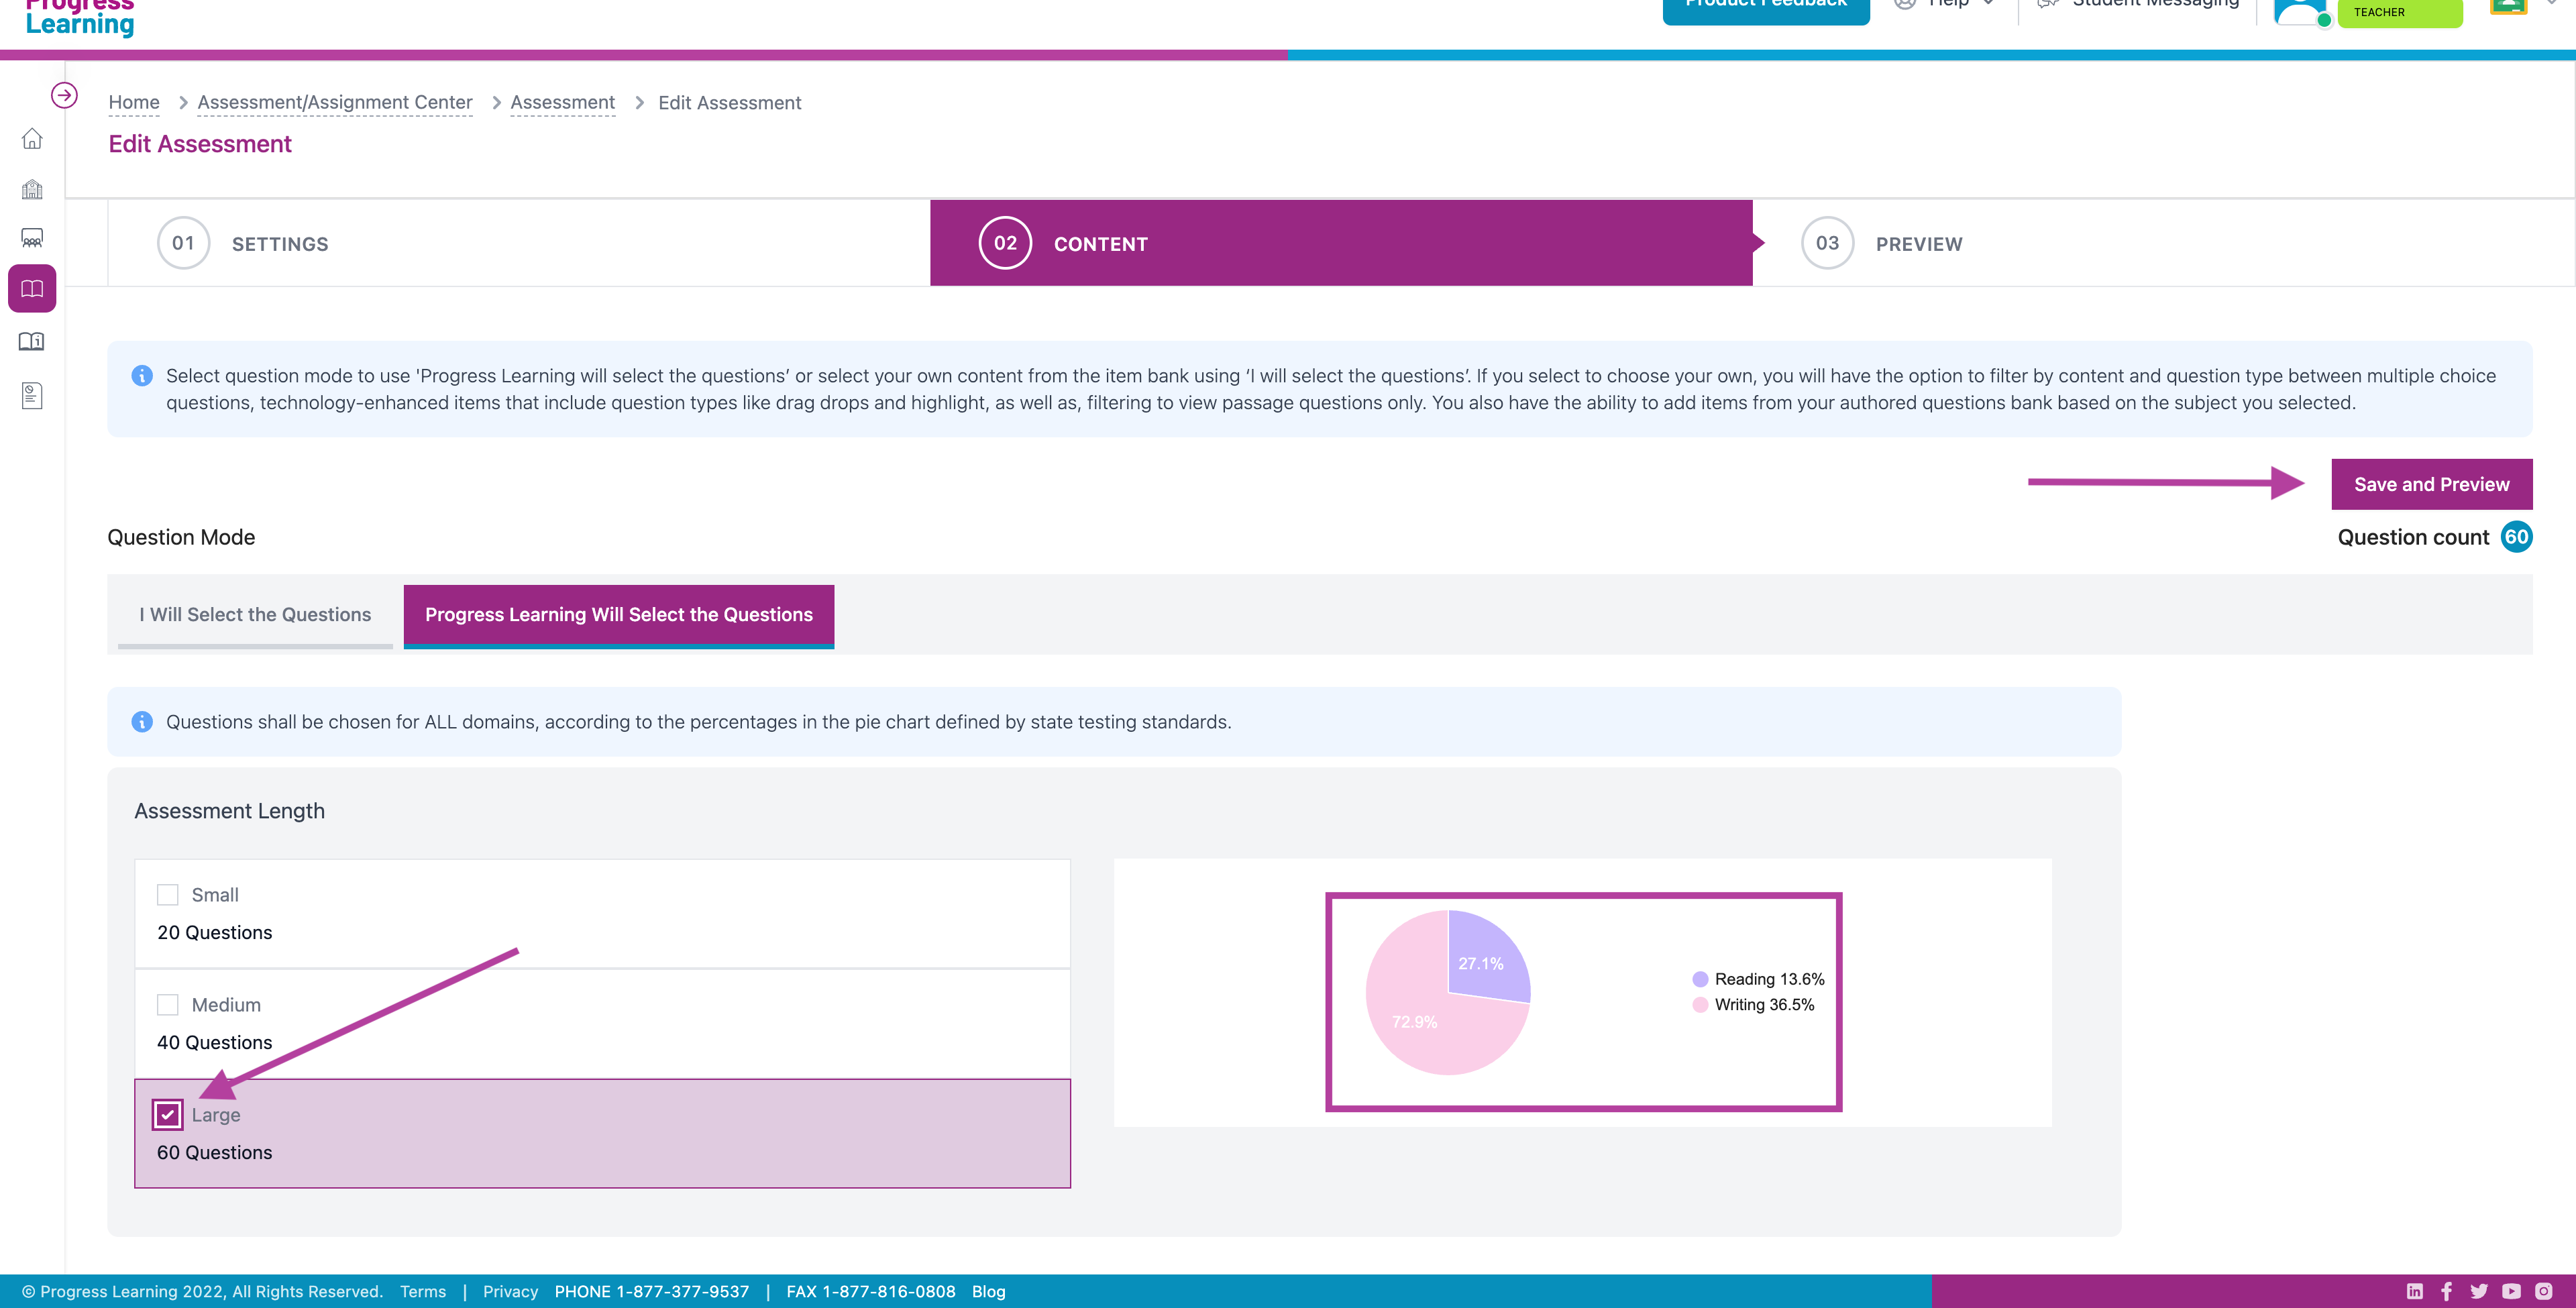
Task: Open the Help dropdown menu
Action: pos(1945,4)
